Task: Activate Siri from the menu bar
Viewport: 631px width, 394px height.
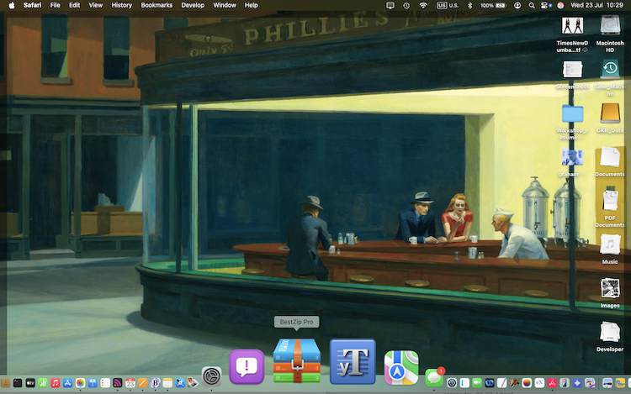Action: pos(560,5)
